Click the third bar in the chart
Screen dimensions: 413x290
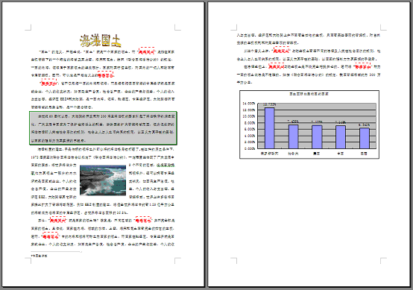[x=317, y=137]
